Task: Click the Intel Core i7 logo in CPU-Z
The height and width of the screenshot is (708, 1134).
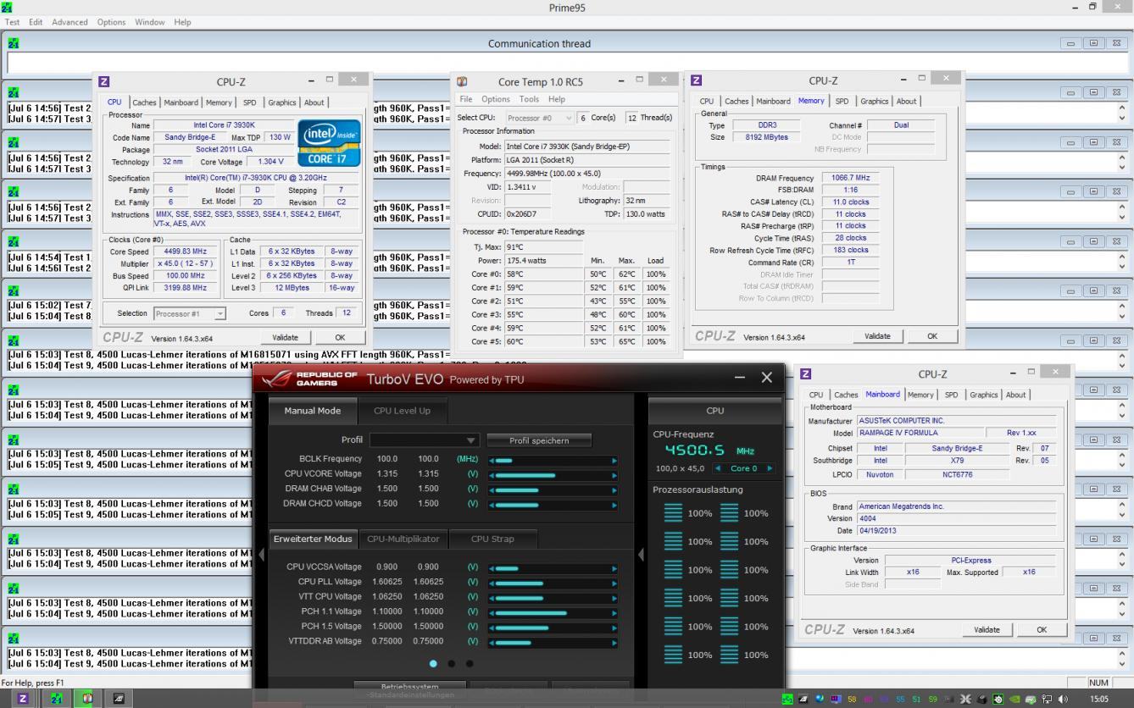Action: pyautogui.click(x=329, y=142)
